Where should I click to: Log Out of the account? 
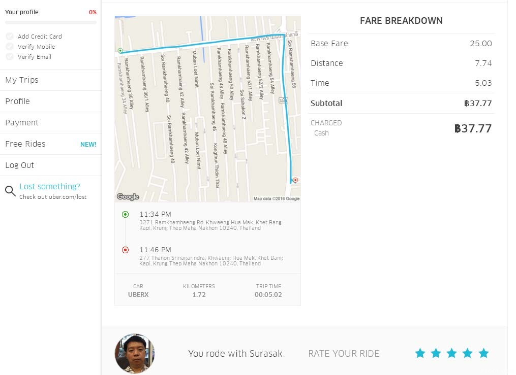point(20,165)
